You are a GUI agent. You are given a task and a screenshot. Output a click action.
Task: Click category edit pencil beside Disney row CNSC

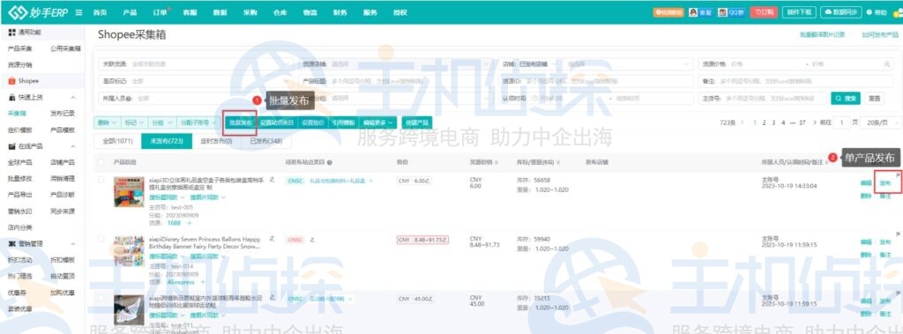tap(312, 239)
